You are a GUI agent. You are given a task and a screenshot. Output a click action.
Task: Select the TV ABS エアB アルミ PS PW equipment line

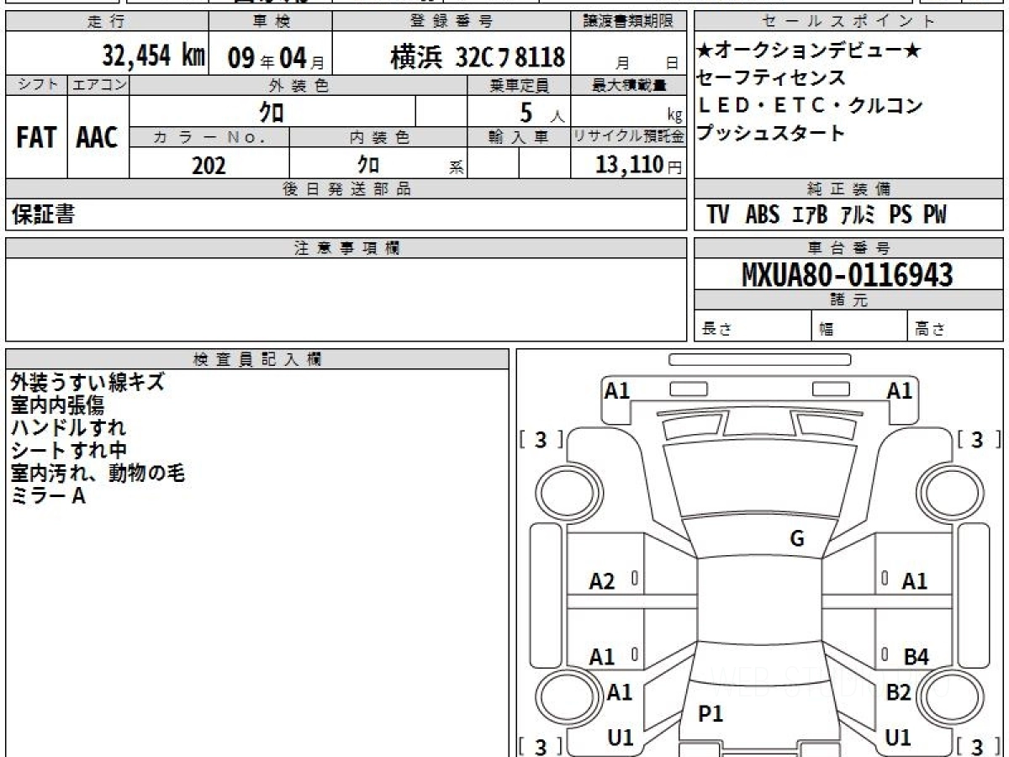tap(827, 215)
